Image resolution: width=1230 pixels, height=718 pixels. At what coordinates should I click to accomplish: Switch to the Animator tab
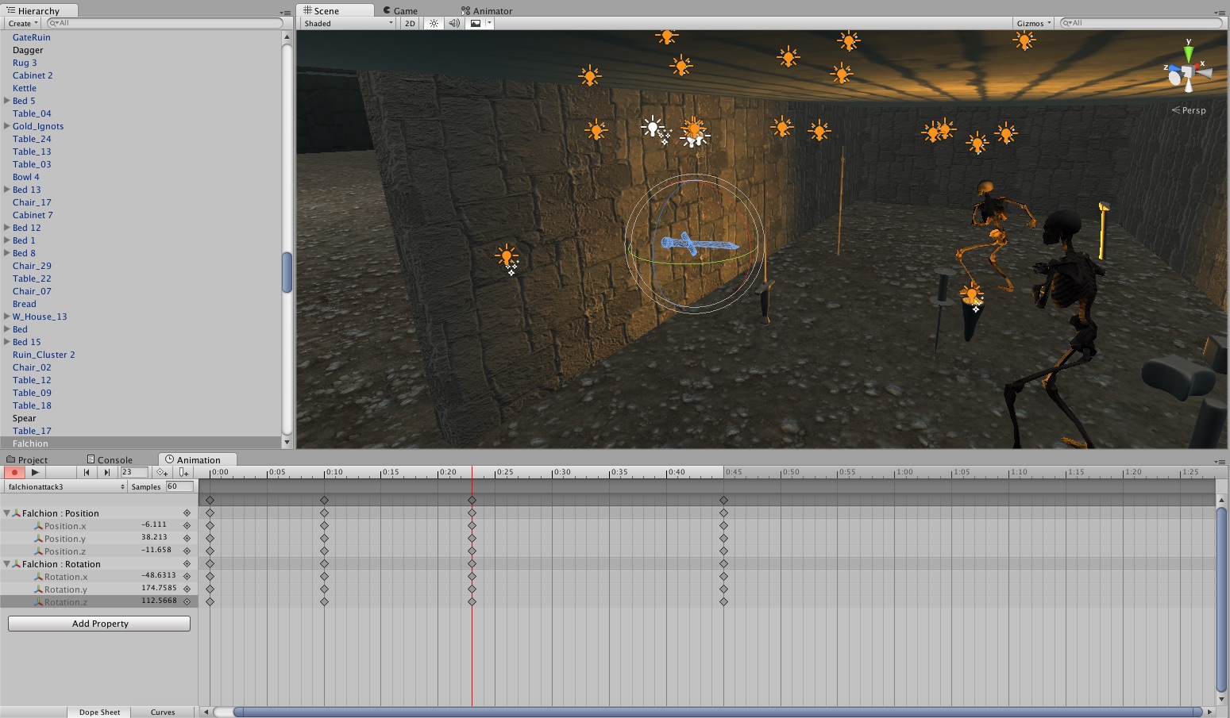[x=486, y=11]
